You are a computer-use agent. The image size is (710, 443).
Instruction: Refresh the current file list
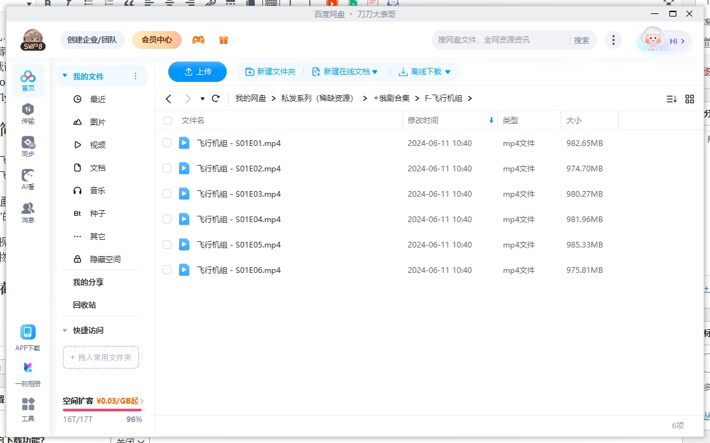click(215, 98)
